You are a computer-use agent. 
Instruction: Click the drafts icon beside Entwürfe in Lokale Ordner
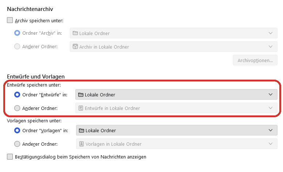click(81, 108)
